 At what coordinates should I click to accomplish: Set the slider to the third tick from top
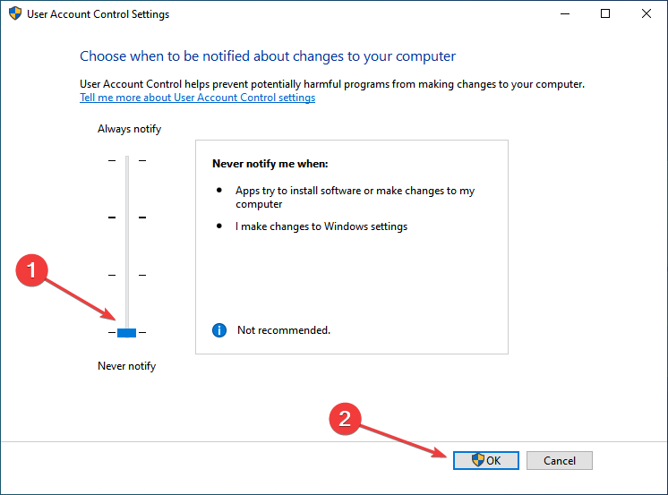pyautogui.click(x=127, y=275)
